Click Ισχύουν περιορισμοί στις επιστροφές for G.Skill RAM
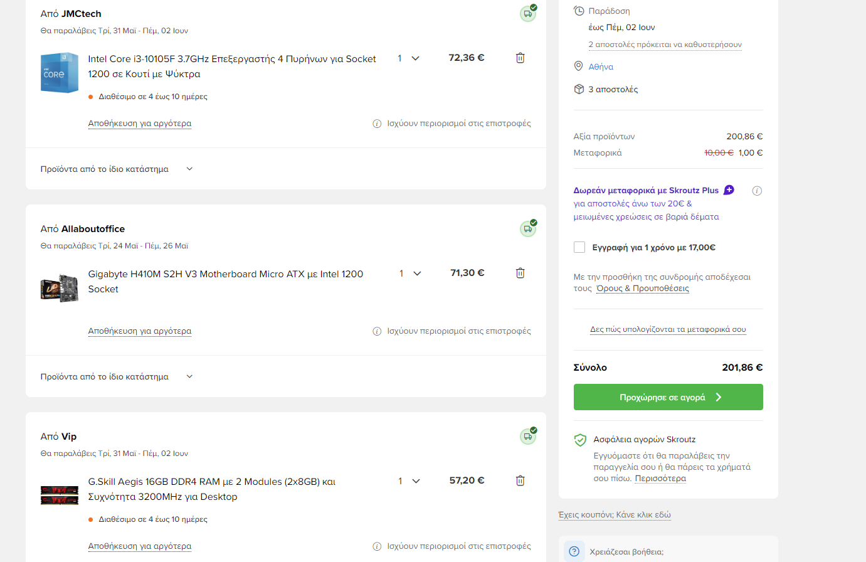This screenshot has width=866, height=562. click(x=459, y=546)
